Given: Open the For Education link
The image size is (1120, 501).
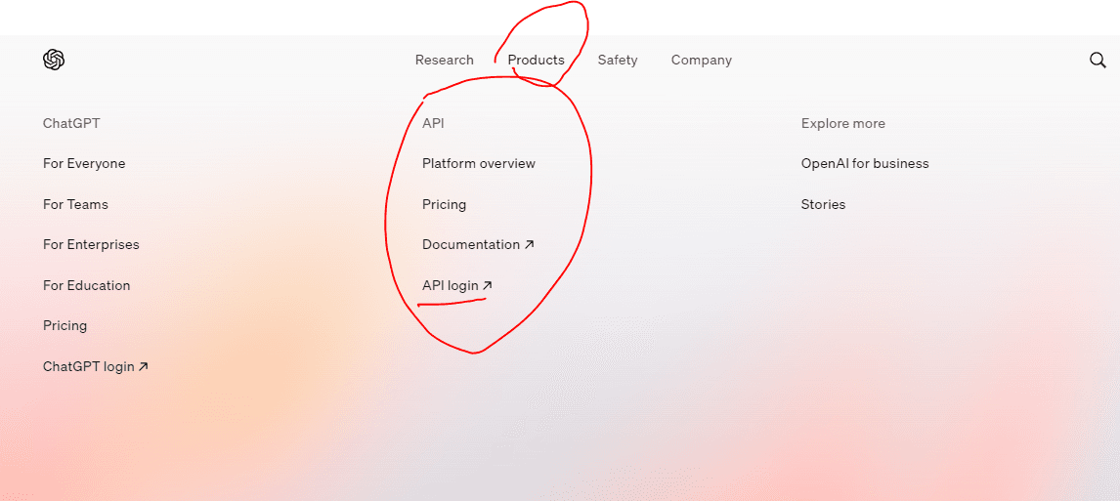Looking at the screenshot, I should [x=86, y=285].
